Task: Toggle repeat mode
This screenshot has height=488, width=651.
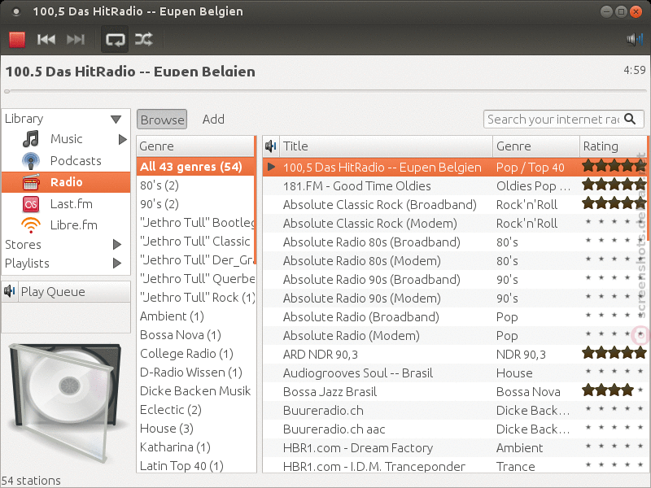Action: tap(115, 39)
